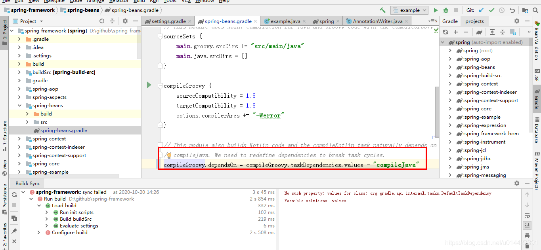Click the 'No such property: values' error line
Screen dimensions: 541x250
388,193
